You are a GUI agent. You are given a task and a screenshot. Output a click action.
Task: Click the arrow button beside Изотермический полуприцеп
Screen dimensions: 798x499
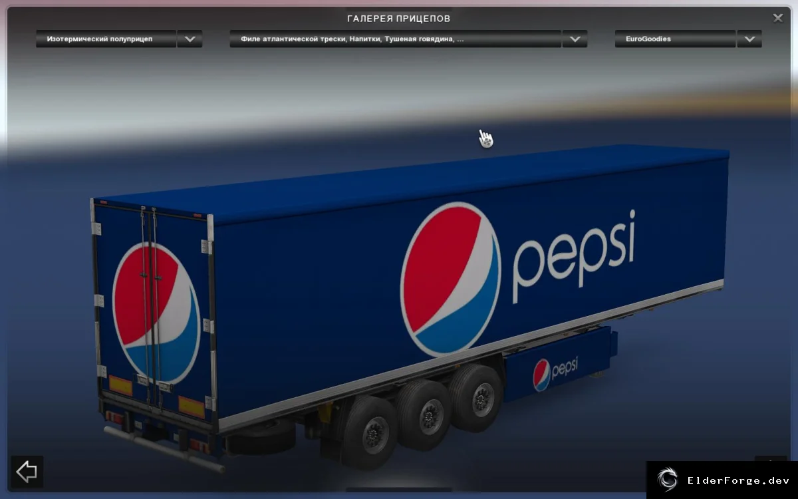point(190,39)
